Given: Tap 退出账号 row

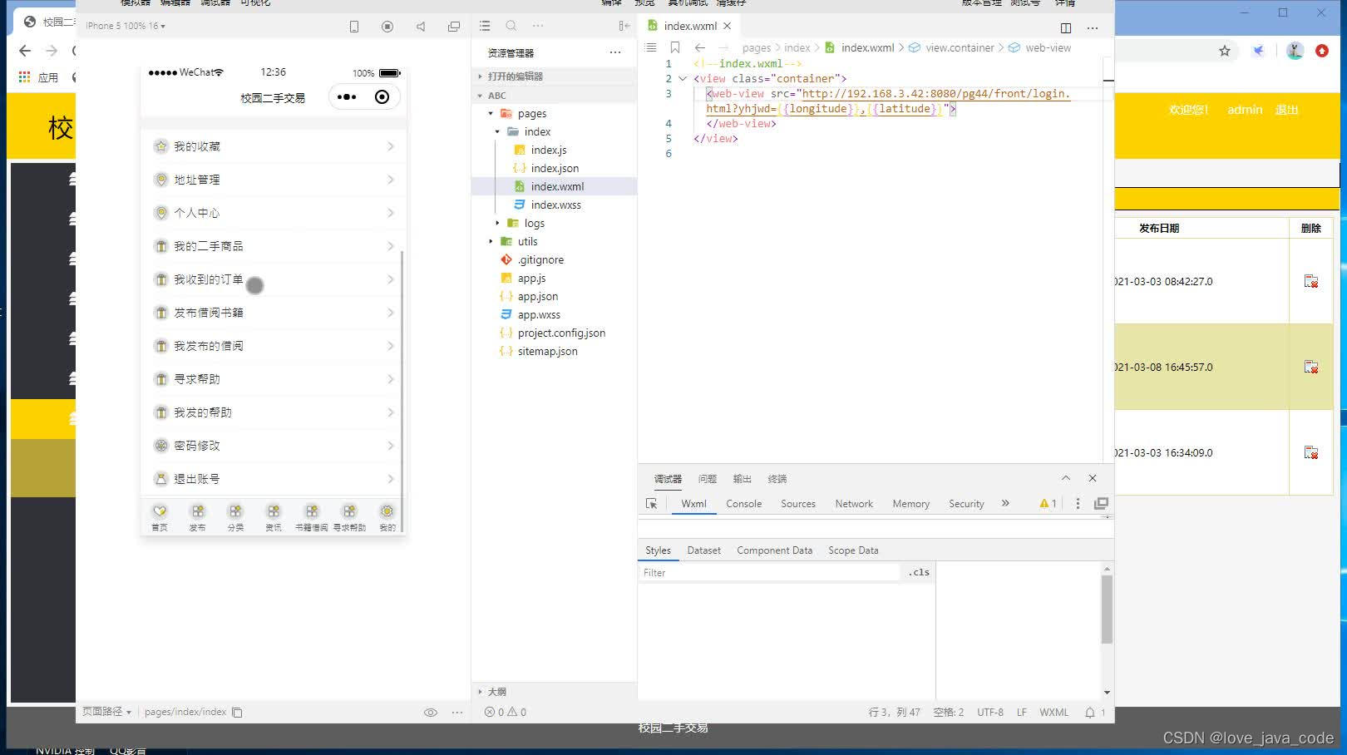Looking at the screenshot, I should (x=274, y=479).
